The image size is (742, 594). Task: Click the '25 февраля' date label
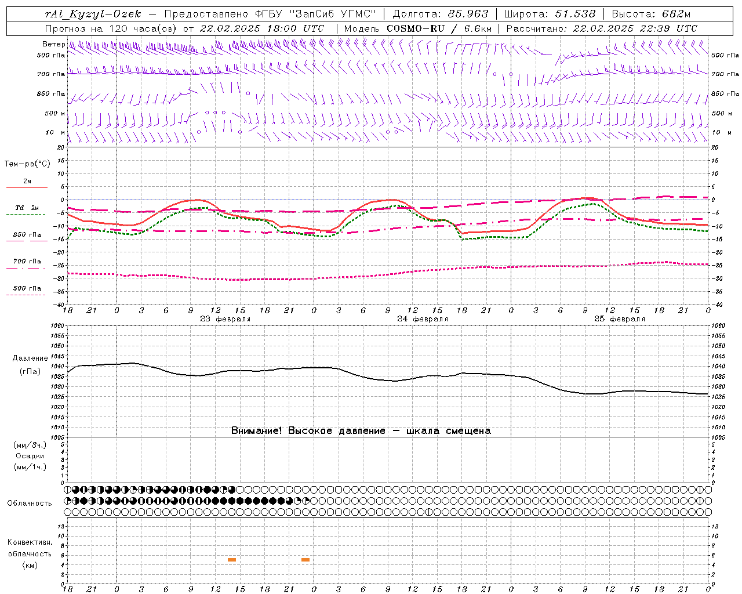pyautogui.click(x=620, y=319)
